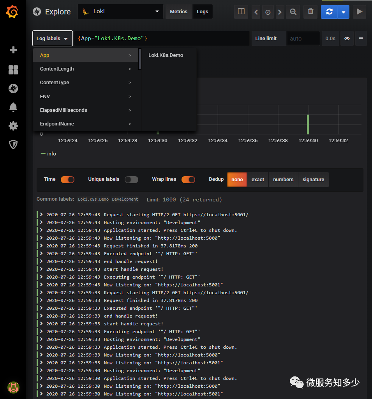Click the green bar at 12:59:40
372x399 pixels.
(x=308, y=124)
